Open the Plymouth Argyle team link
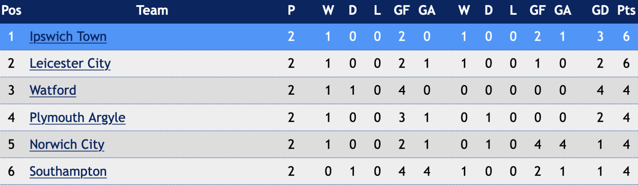This screenshot has height=185, width=638. point(77,118)
